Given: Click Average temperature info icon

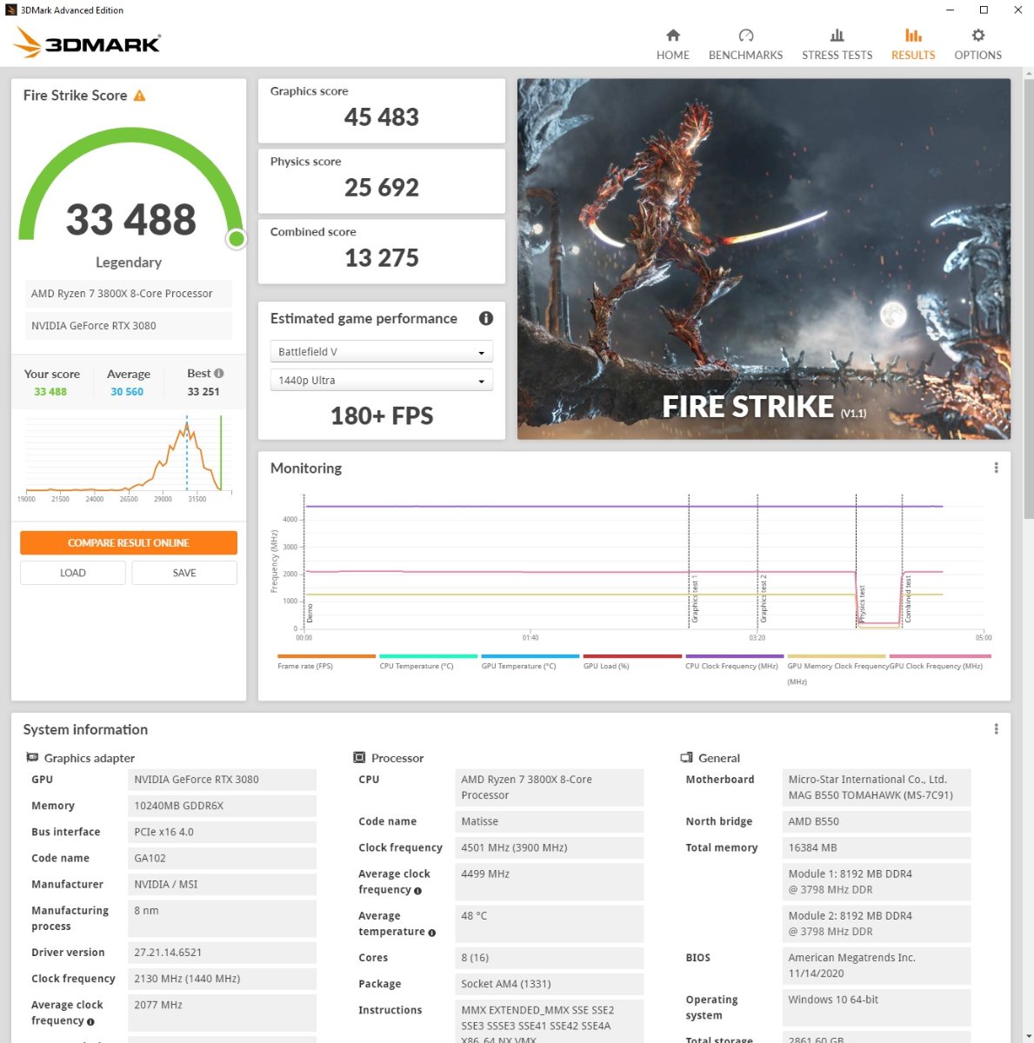Looking at the screenshot, I should click(x=431, y=933).
